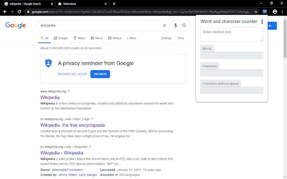
Task: Clear the search query with the X icon
Action: [164, 26]
